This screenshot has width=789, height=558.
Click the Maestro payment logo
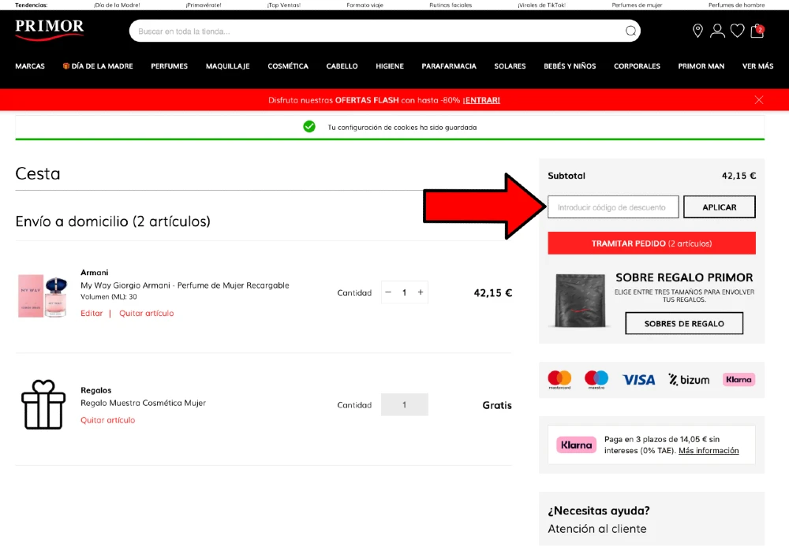pyautogui.click(x=596, y=380)
